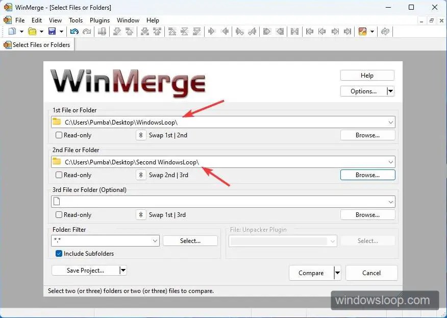Click the Redo toolbar icon

point(87,31)
